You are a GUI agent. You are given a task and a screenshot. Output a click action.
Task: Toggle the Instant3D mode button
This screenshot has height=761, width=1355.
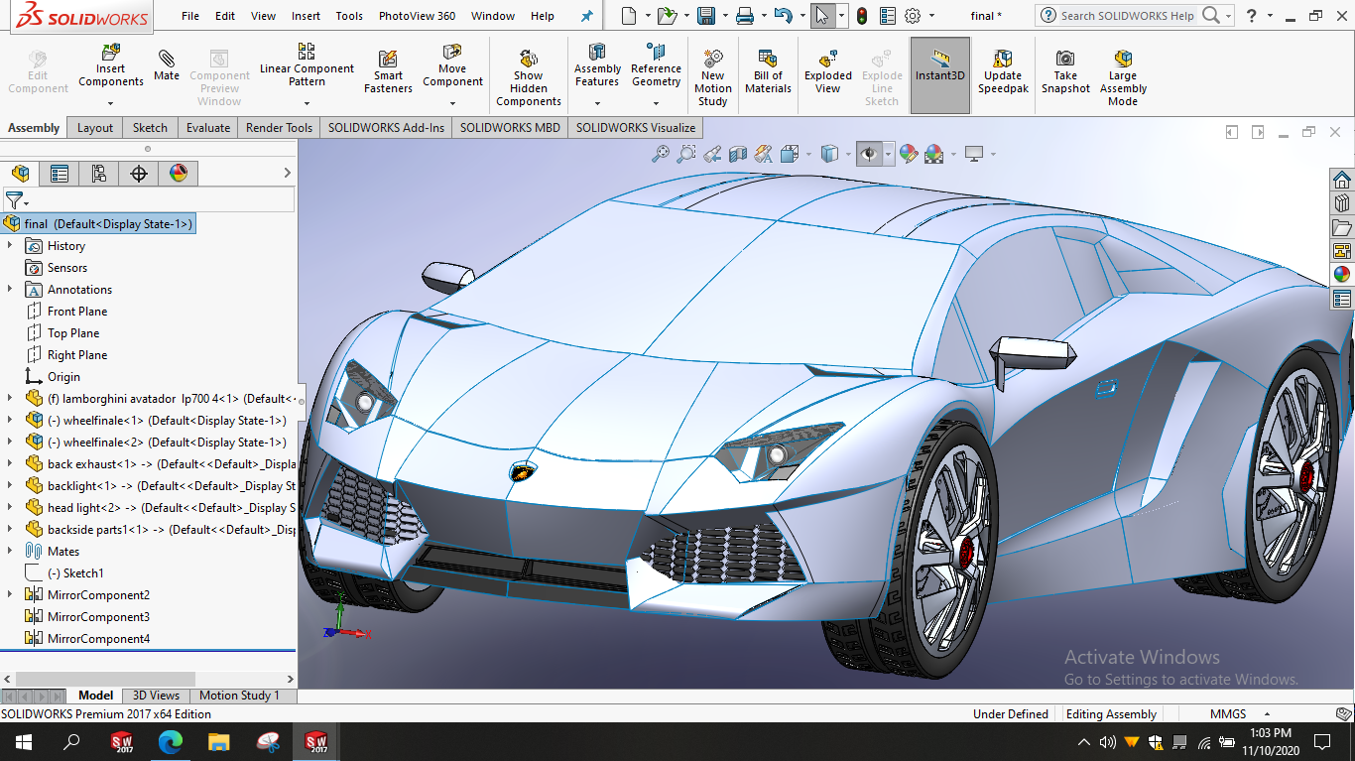940,65
